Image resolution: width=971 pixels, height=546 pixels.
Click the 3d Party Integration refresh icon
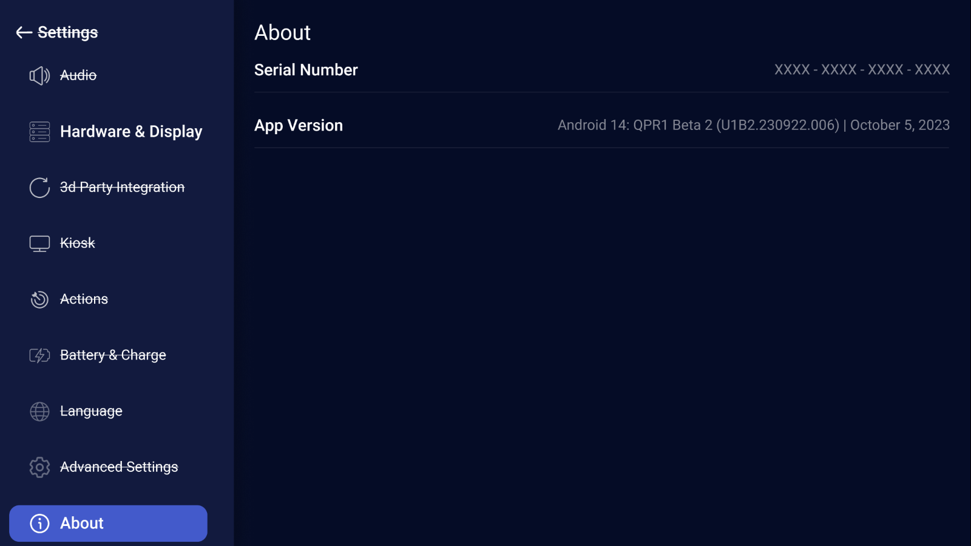point(39,188)
